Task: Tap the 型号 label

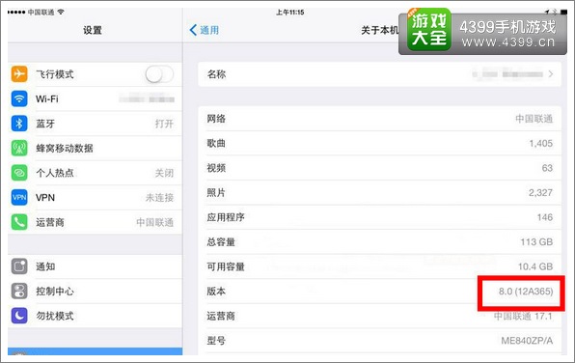Action: [216, 341]
